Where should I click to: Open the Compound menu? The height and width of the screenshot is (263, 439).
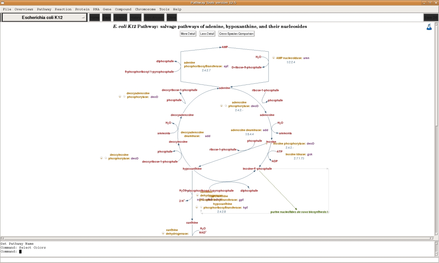point(123,9)
